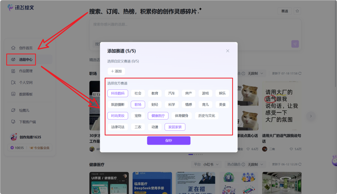Screen dimensions: 337x194
Task: Select the 财经 track tag
Action: tap(155, 104)
